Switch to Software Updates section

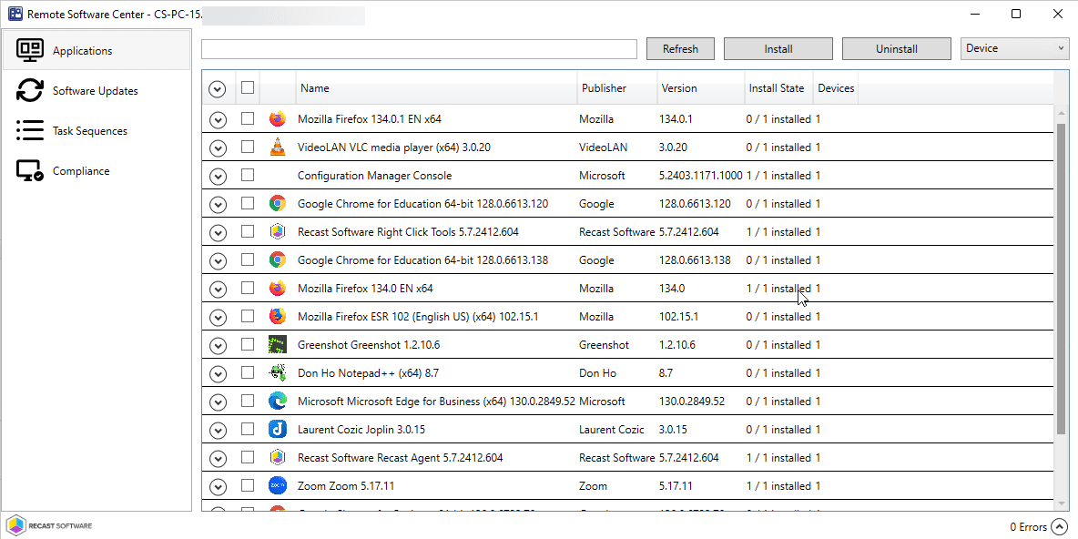(97, 91)
